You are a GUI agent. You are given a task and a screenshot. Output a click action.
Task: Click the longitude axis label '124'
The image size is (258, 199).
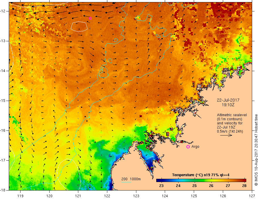coord(165,196)
